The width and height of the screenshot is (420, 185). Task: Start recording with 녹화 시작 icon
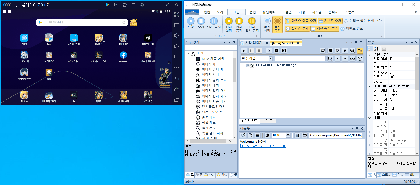tap(267, 21)
